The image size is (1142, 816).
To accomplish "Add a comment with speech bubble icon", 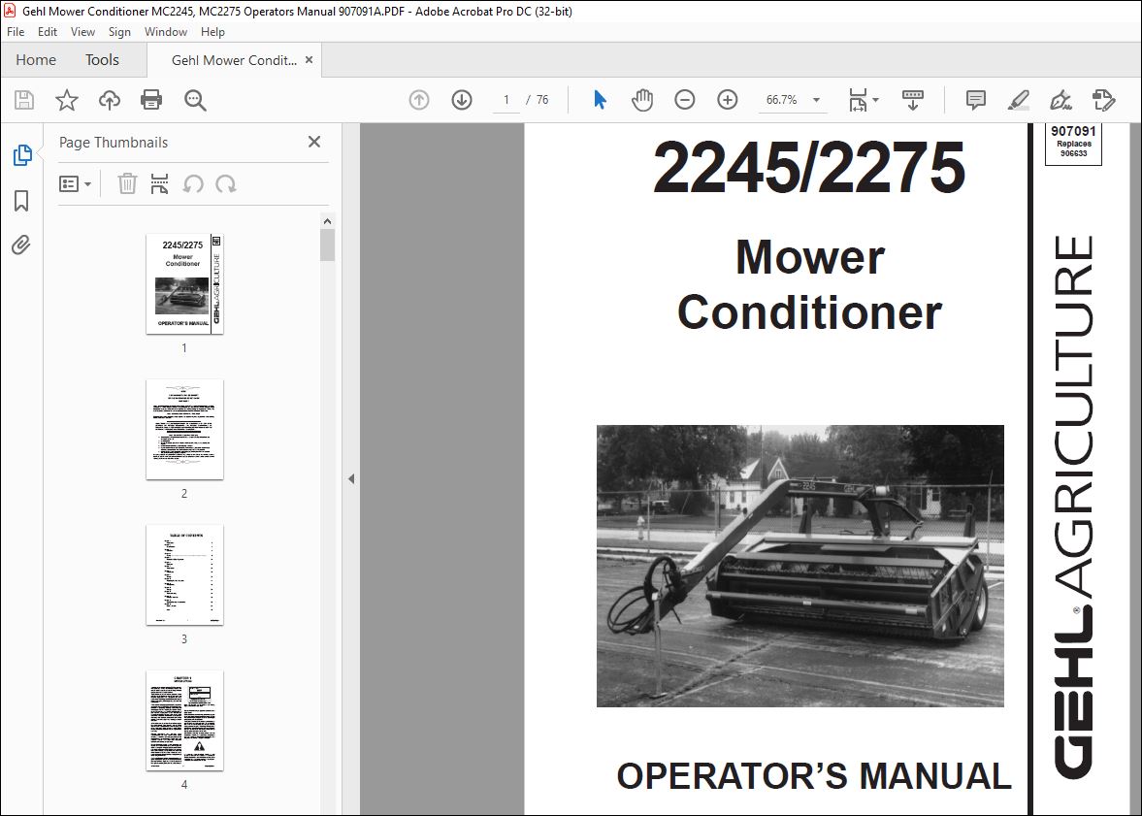I will pos(975,100).
